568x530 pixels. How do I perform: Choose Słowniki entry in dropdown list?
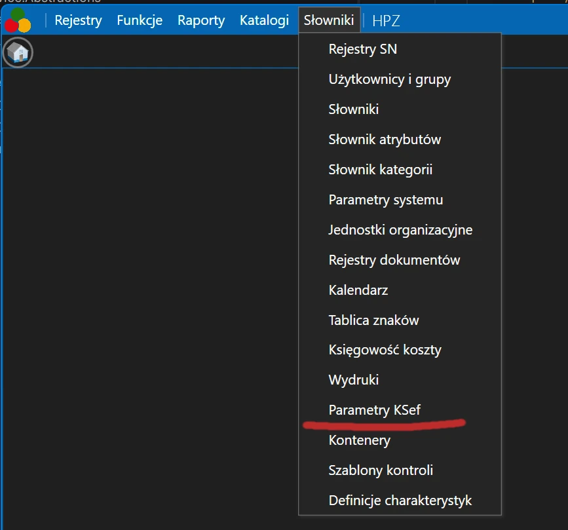tap(353, 109)
